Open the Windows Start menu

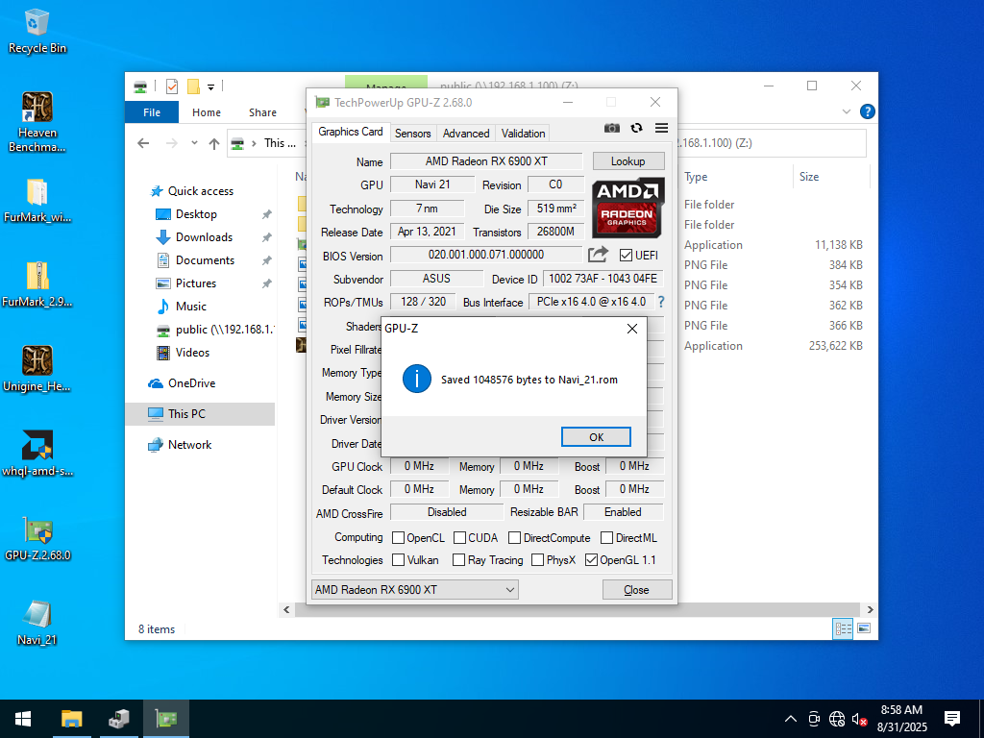(23, 719)
